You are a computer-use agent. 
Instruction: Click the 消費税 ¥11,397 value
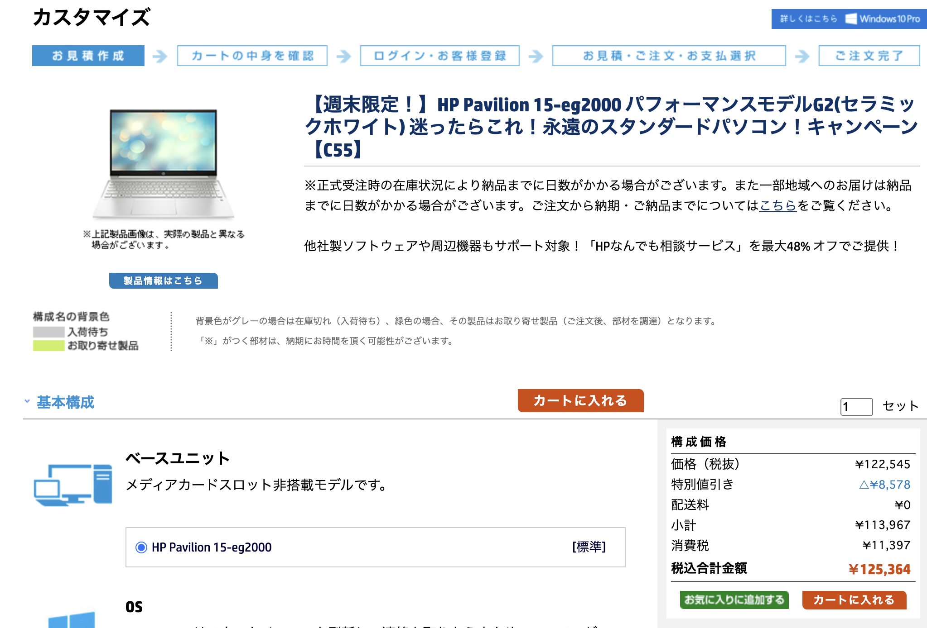[886, 545]
